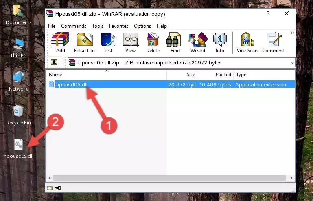Select Recycle Bin desktop icon
The width and height of the screenshot is (313, 201).
[x=19, y=115]
